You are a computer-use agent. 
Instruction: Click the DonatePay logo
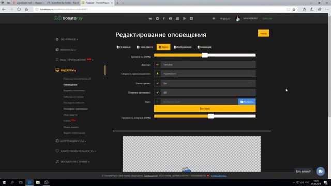pos(68,18)
